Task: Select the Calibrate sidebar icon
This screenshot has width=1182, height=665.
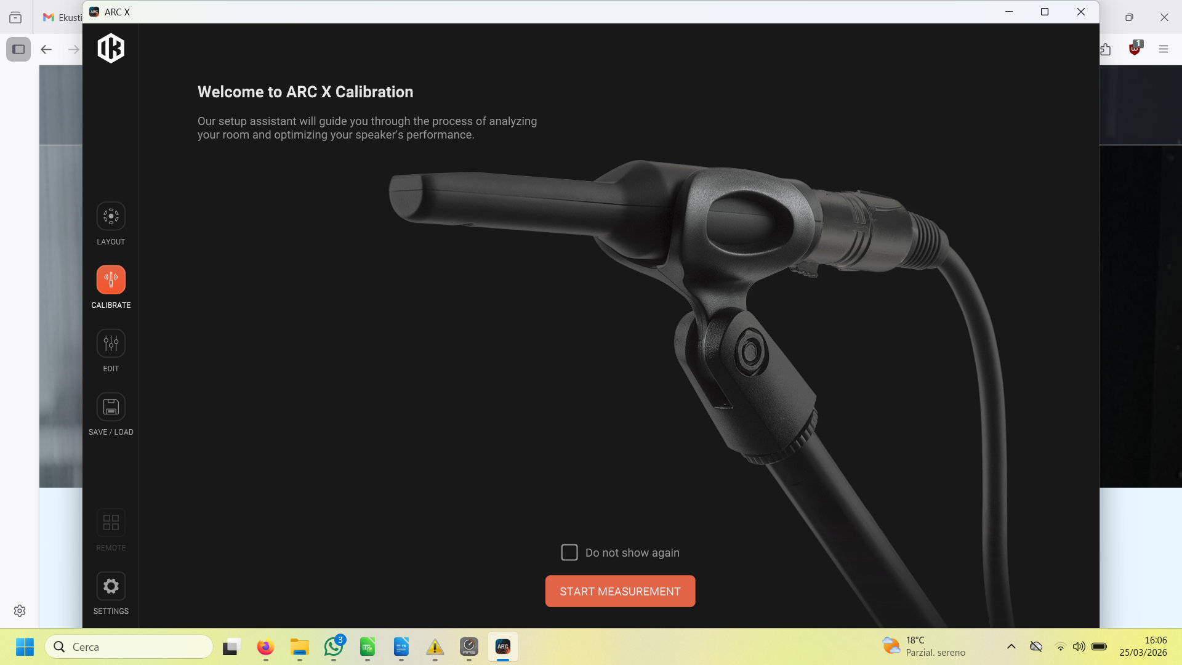Action: coord(111,280)
